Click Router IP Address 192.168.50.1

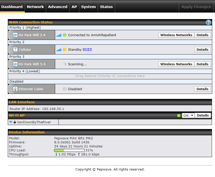37,109
